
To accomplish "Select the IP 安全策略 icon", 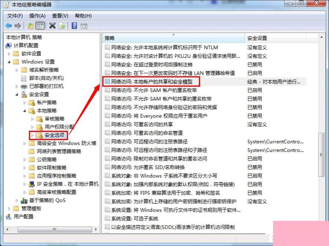I will coord(32,184).
